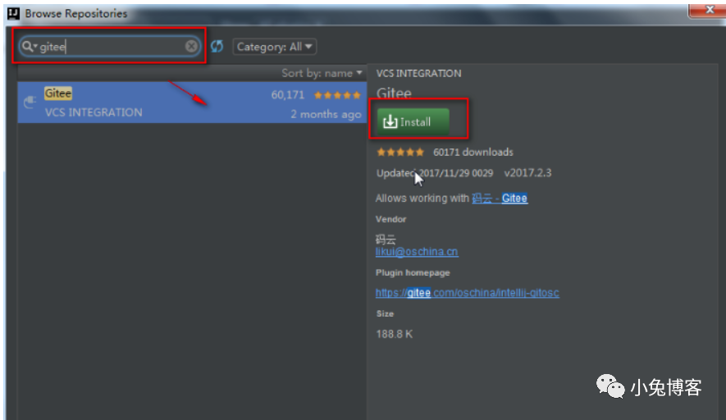Click the 188.8 K size value
This screenshot has height=420, width=726.
[x=394, y=335]
